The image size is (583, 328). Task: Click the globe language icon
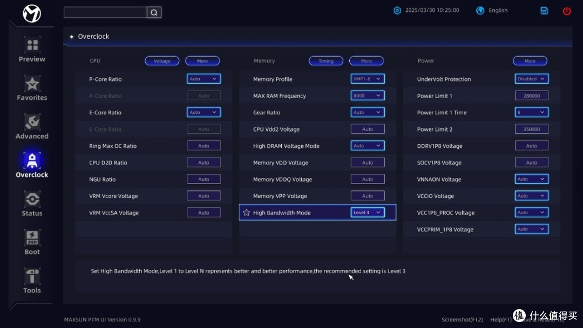(x=480, y=10)
